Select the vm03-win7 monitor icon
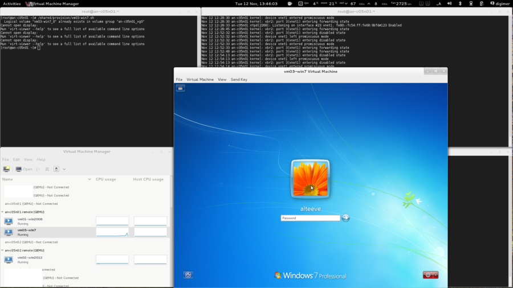This screenshot has height=288, width=513. [9, 232]
